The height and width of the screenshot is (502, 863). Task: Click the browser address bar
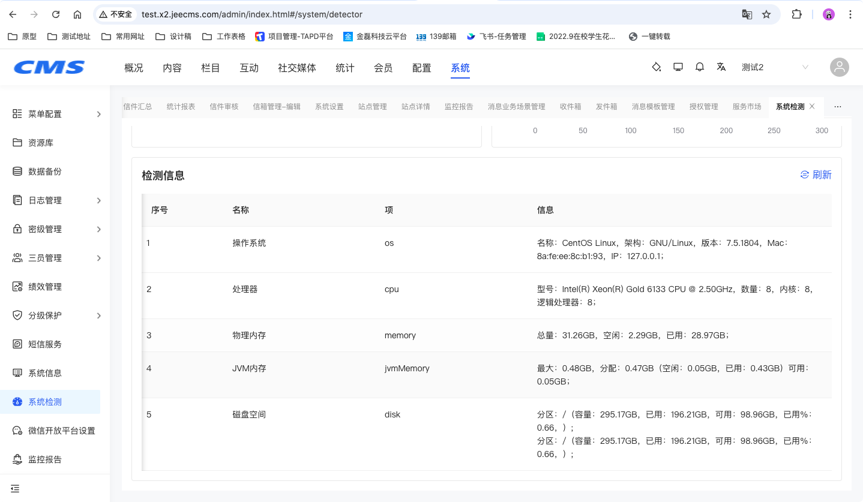[420, 14]
